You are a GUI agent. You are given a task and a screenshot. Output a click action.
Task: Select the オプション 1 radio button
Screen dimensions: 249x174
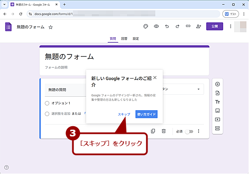(47, 103)
